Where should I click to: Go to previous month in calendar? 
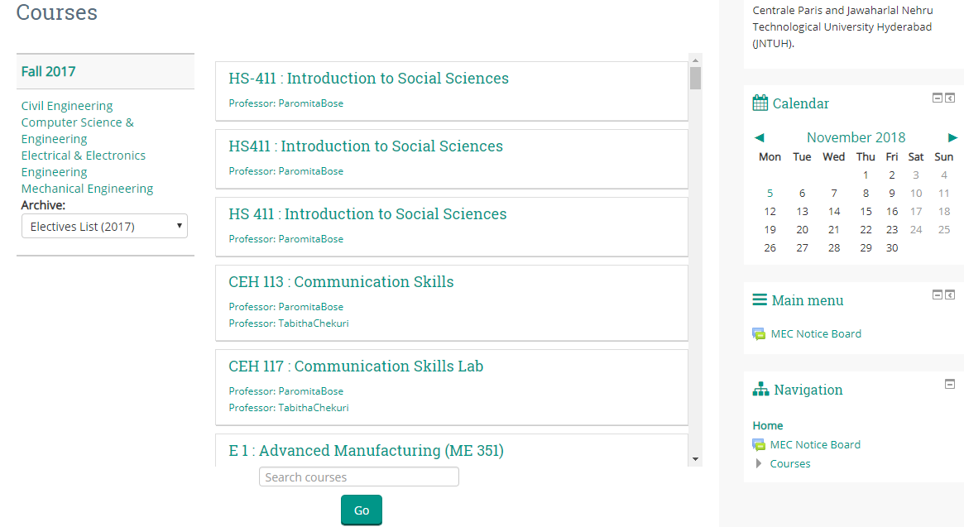coord(760,137)
